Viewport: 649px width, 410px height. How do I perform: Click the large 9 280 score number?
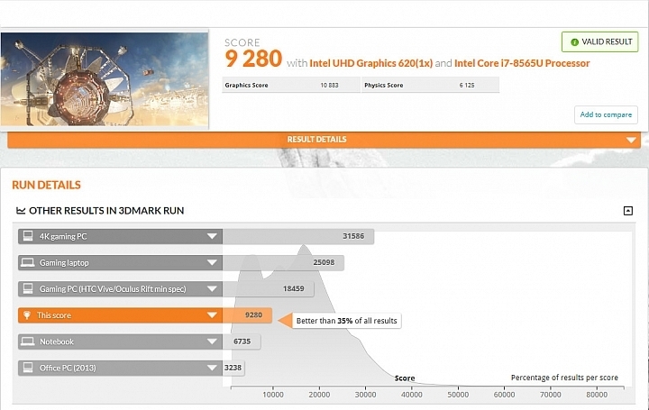click(253, 59)
